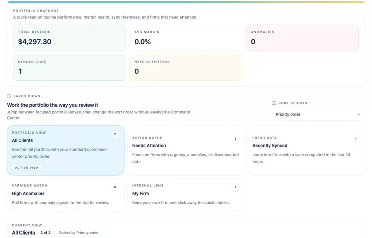
Task: Click the Anomalies metric card
Action: tap(303, 38)
